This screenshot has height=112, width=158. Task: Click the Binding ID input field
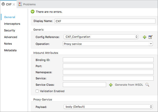pyautogui.click(x=108, y=60)
